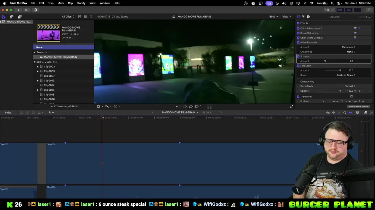Click Save Effects Preset button
The height and width of the screenshot is (210, 375).
point(358,106)
